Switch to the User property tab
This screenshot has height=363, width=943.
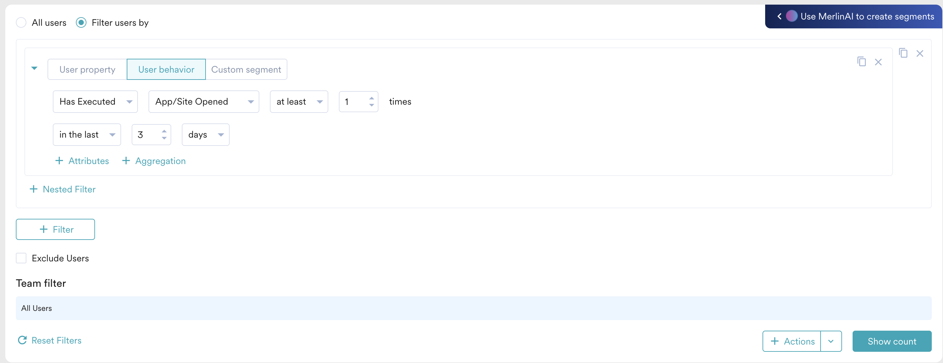87,69
